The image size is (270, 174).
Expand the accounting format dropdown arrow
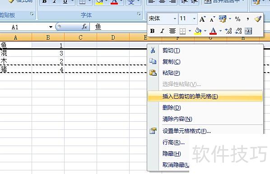click(230, 18)
